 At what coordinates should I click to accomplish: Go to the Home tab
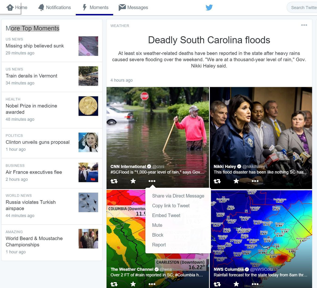click(17, 7)
